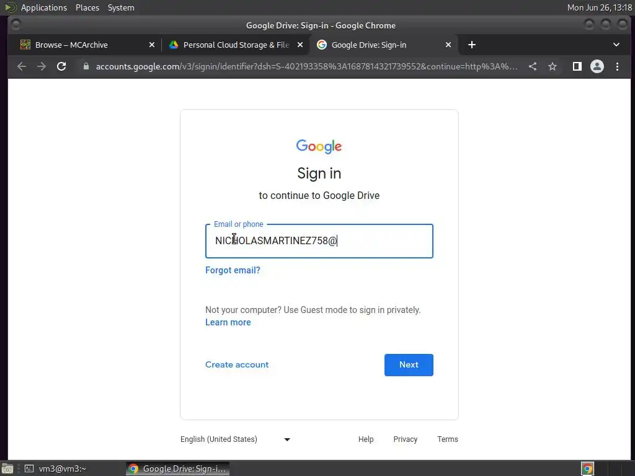
Task: Open the Help link
Action: click(366, 439)
